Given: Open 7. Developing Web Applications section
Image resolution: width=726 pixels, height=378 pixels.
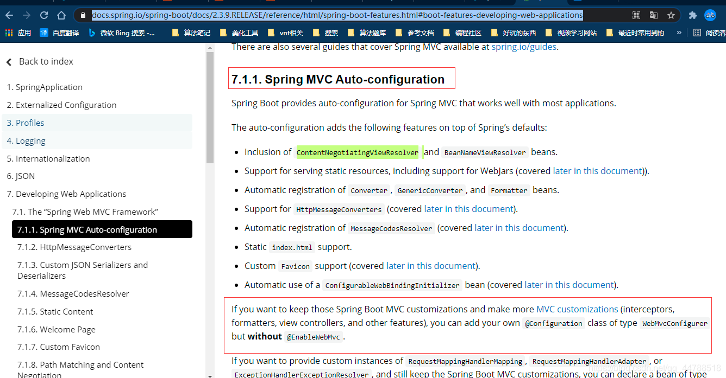Looking at the screenshot, I should (x=66, y=194).
